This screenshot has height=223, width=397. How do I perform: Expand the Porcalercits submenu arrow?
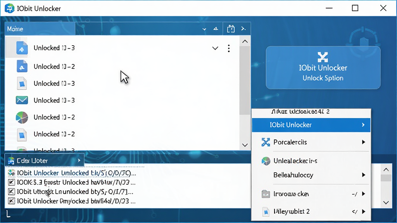coord(363,142)
